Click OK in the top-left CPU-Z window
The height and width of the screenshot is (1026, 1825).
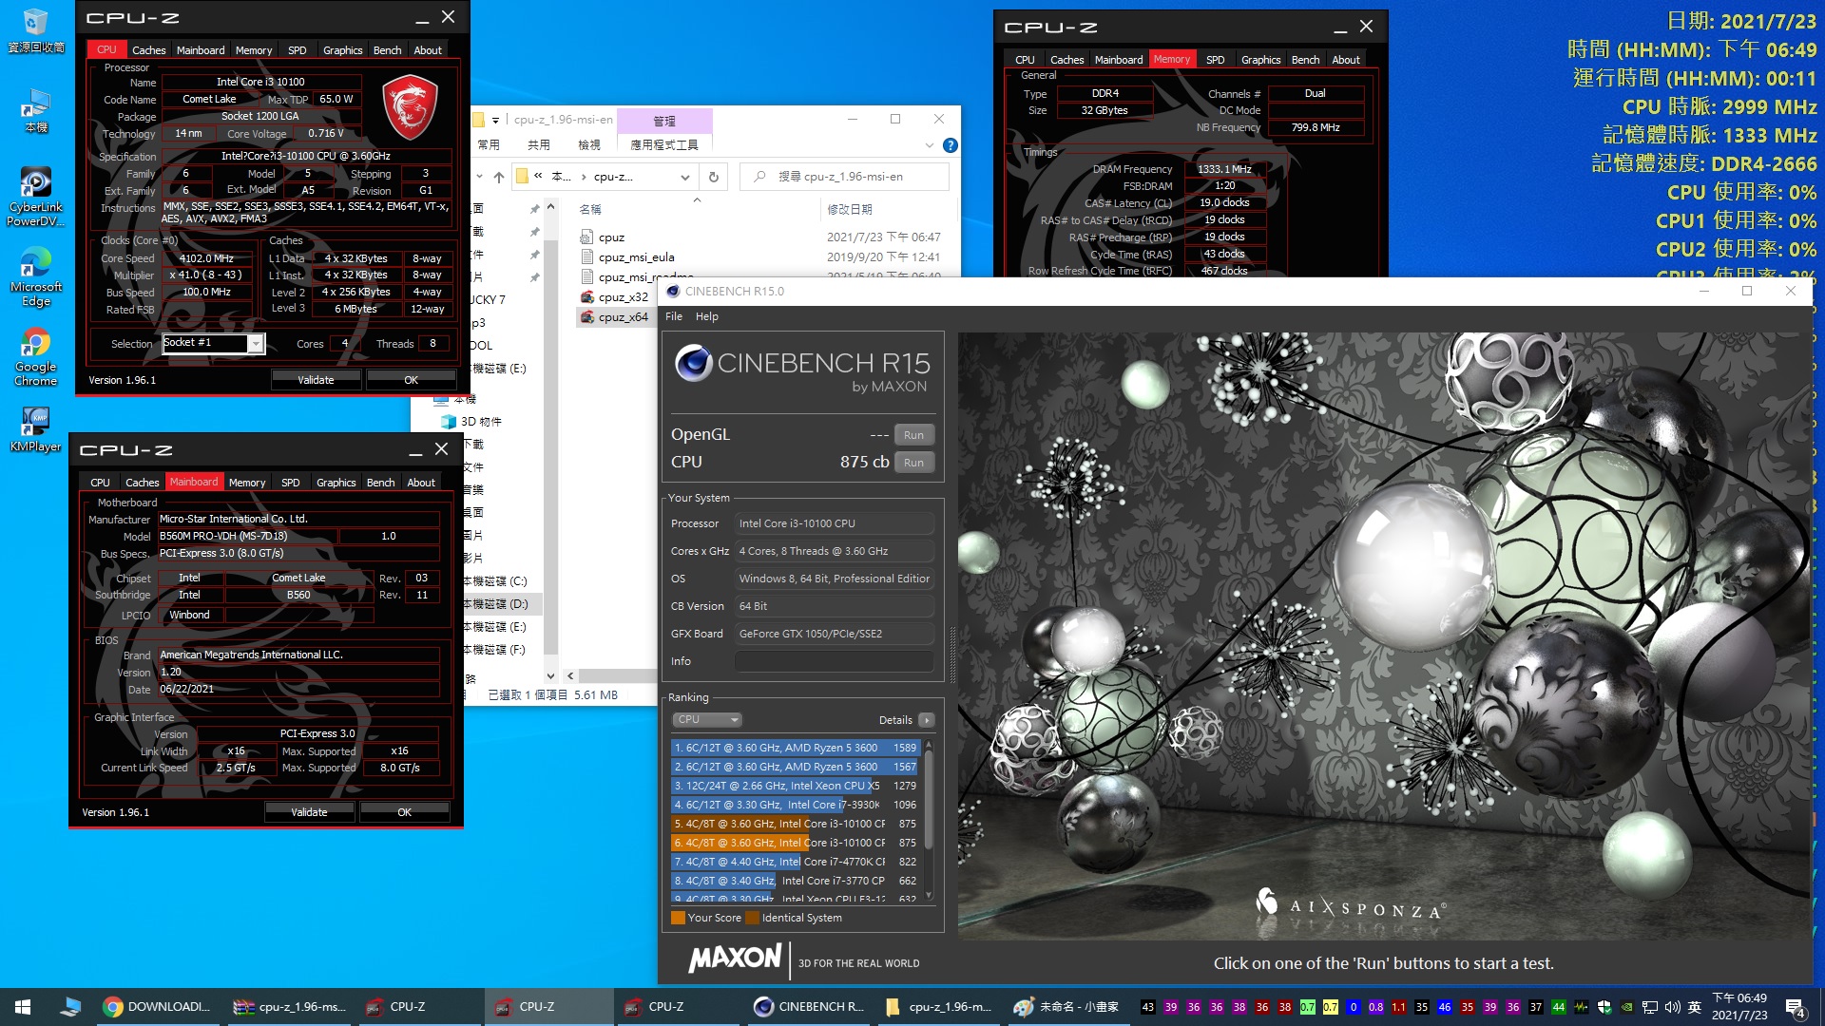pos(411,380)
